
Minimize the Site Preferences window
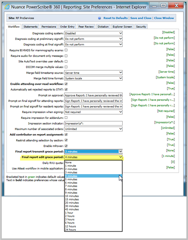[x=154, y=6]
